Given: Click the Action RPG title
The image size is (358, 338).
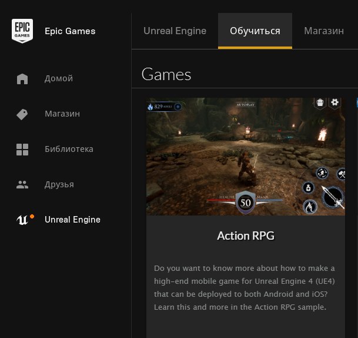Looking at the screenshot, I should (x=246, y=236).
